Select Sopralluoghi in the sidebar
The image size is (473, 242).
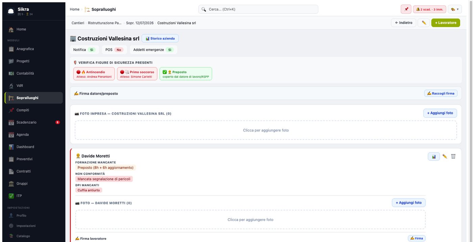pyautogui.click(x=34, y=98)
